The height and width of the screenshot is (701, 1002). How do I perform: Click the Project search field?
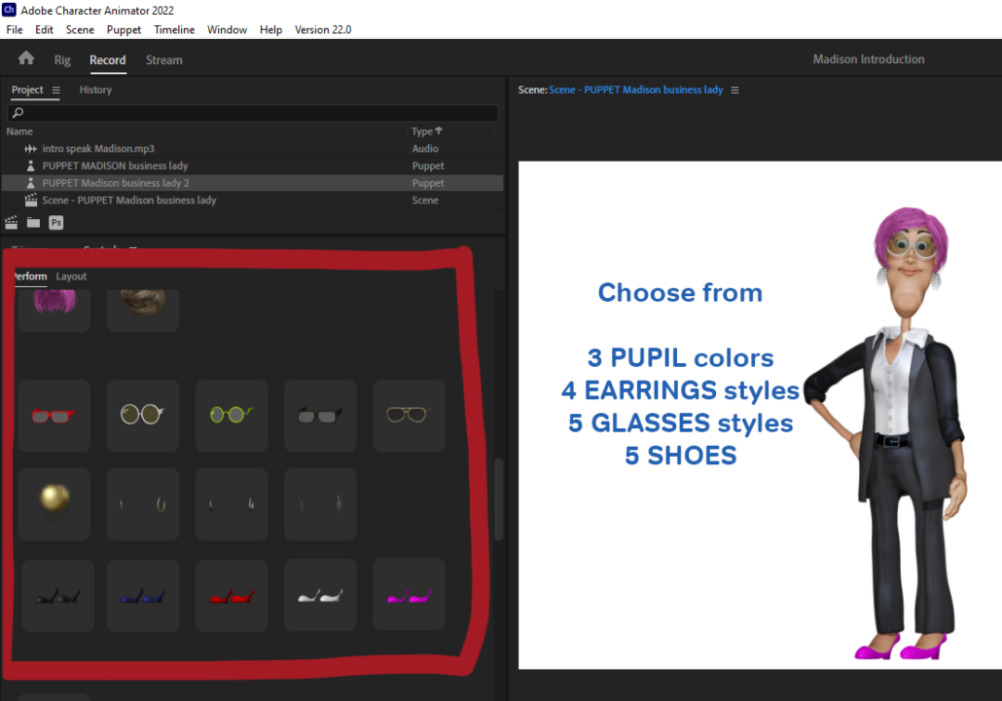[x=252, y=113]
